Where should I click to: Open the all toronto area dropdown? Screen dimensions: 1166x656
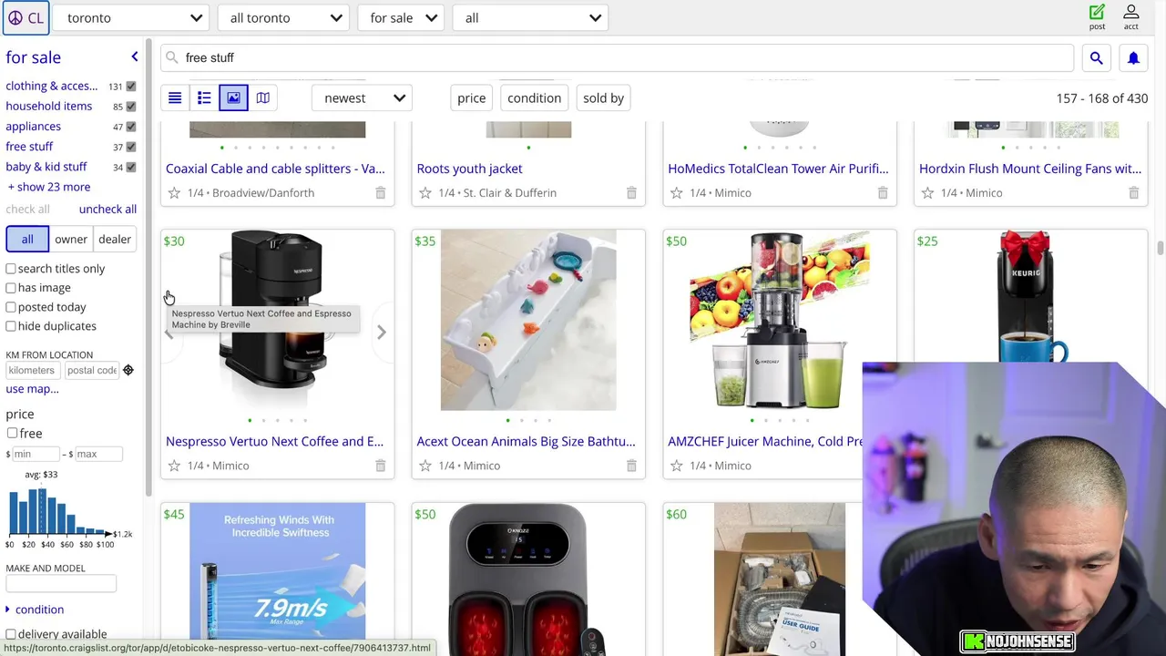coord(284,17)
